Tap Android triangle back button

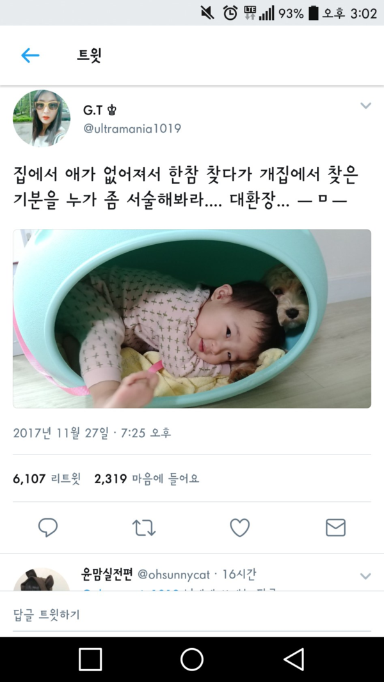click(x=294, y=660)
